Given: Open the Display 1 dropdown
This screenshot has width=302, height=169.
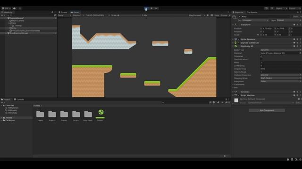Looking at the screenshot, I should pos(78,15).
